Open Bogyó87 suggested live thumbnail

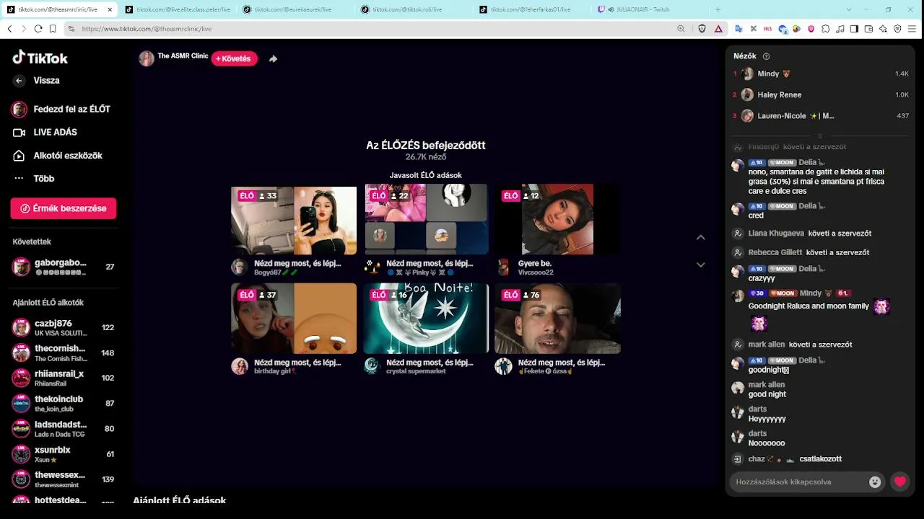tap(294, 220)
